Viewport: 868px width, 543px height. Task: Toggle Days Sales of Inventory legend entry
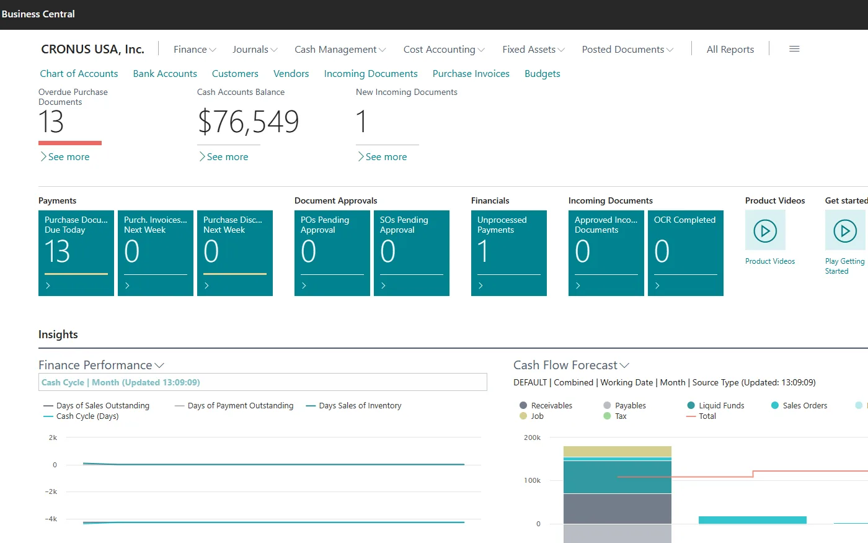click(354, 406)
